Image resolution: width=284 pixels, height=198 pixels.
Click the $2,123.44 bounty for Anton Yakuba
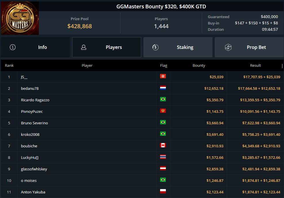215,192
